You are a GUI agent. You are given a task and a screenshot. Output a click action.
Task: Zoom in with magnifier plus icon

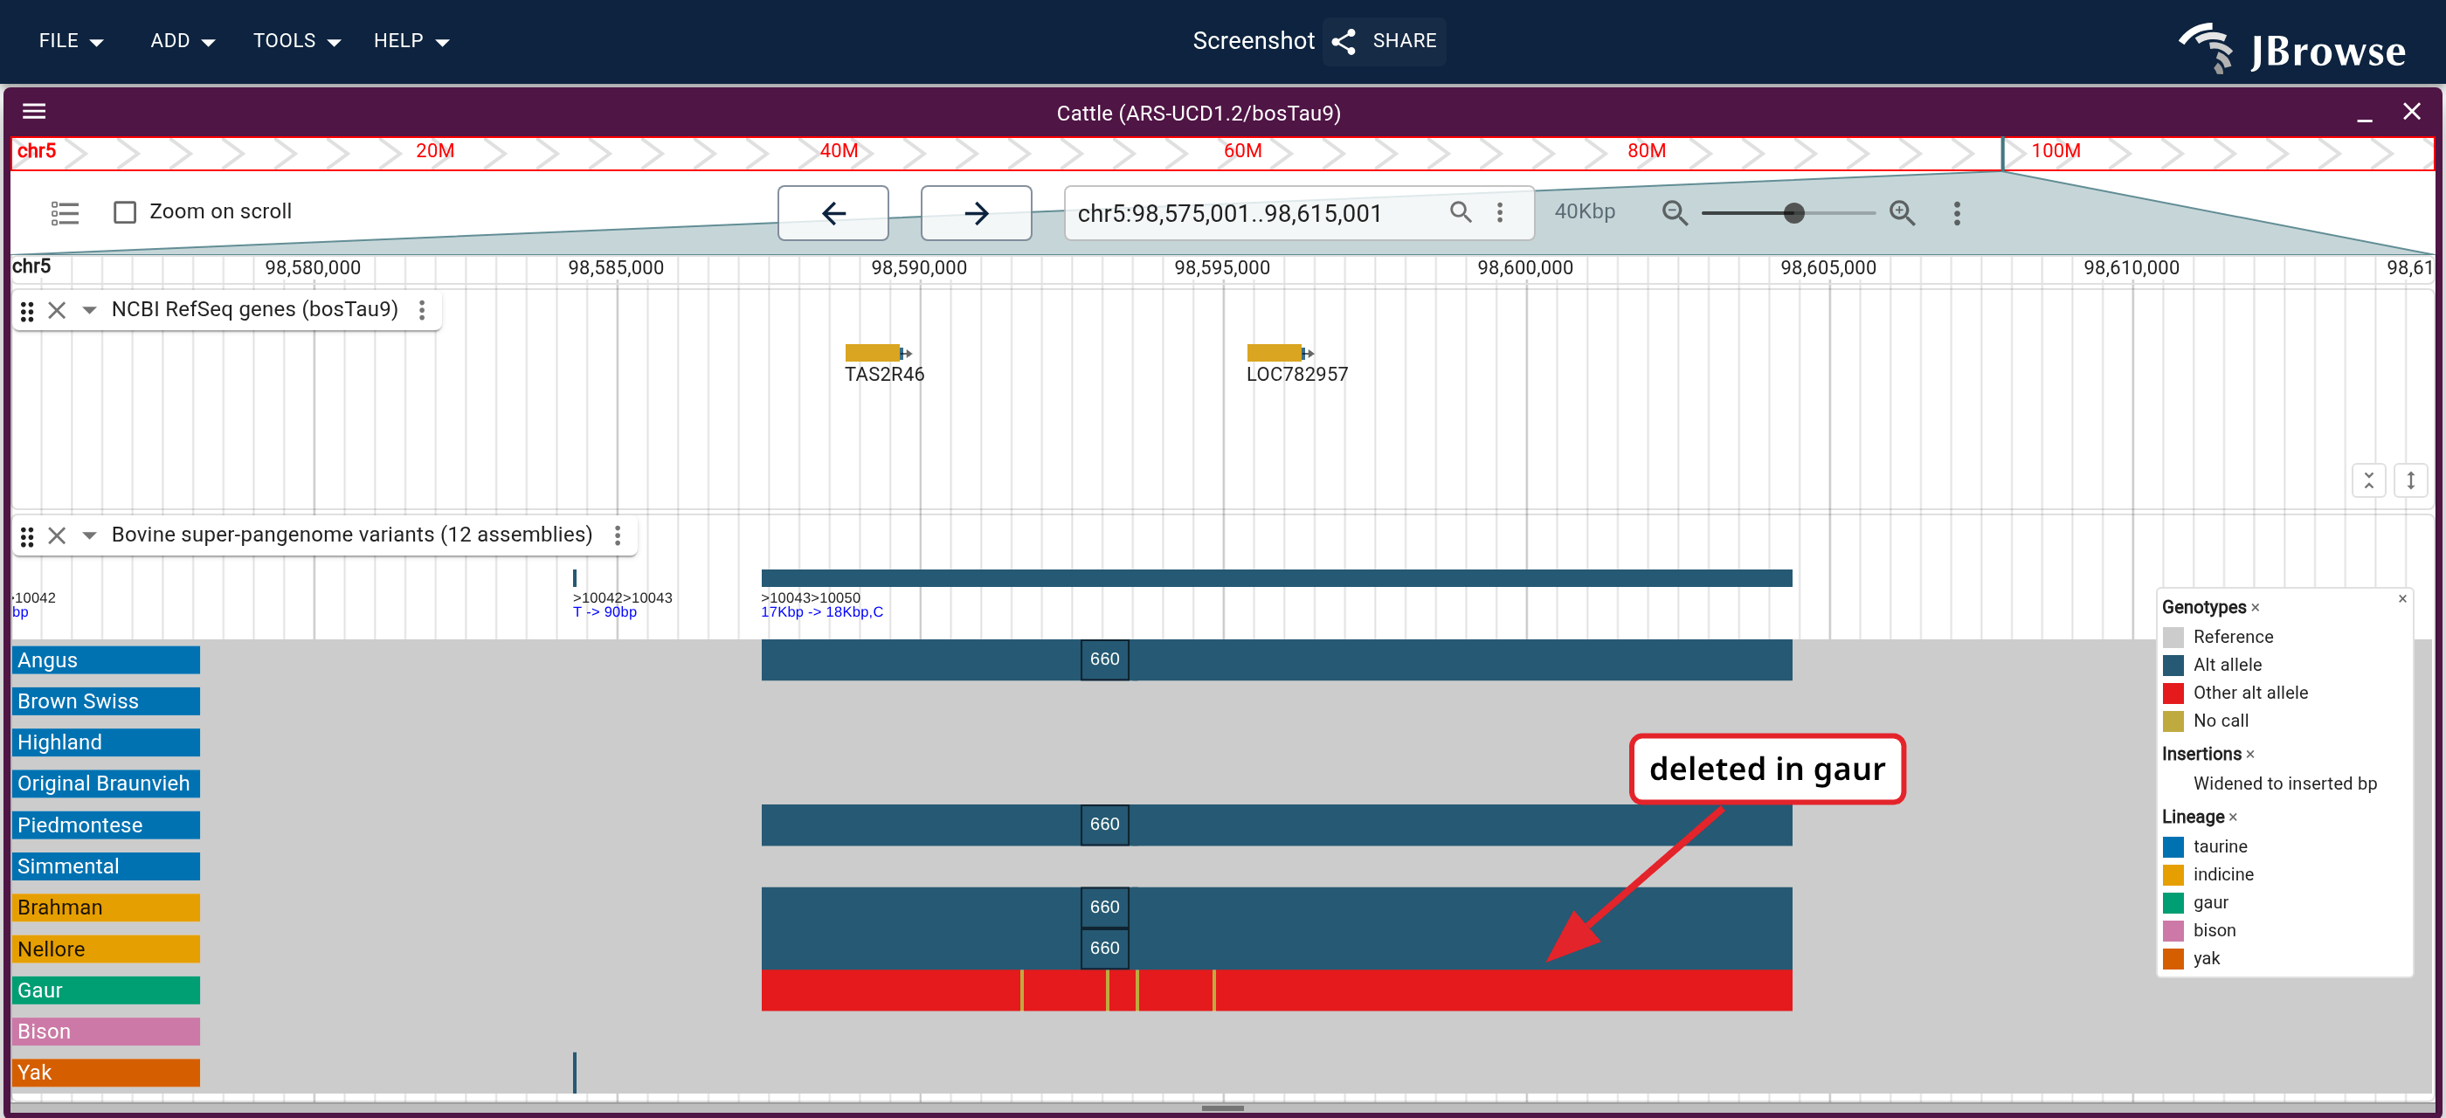[x=1902, y=212]
